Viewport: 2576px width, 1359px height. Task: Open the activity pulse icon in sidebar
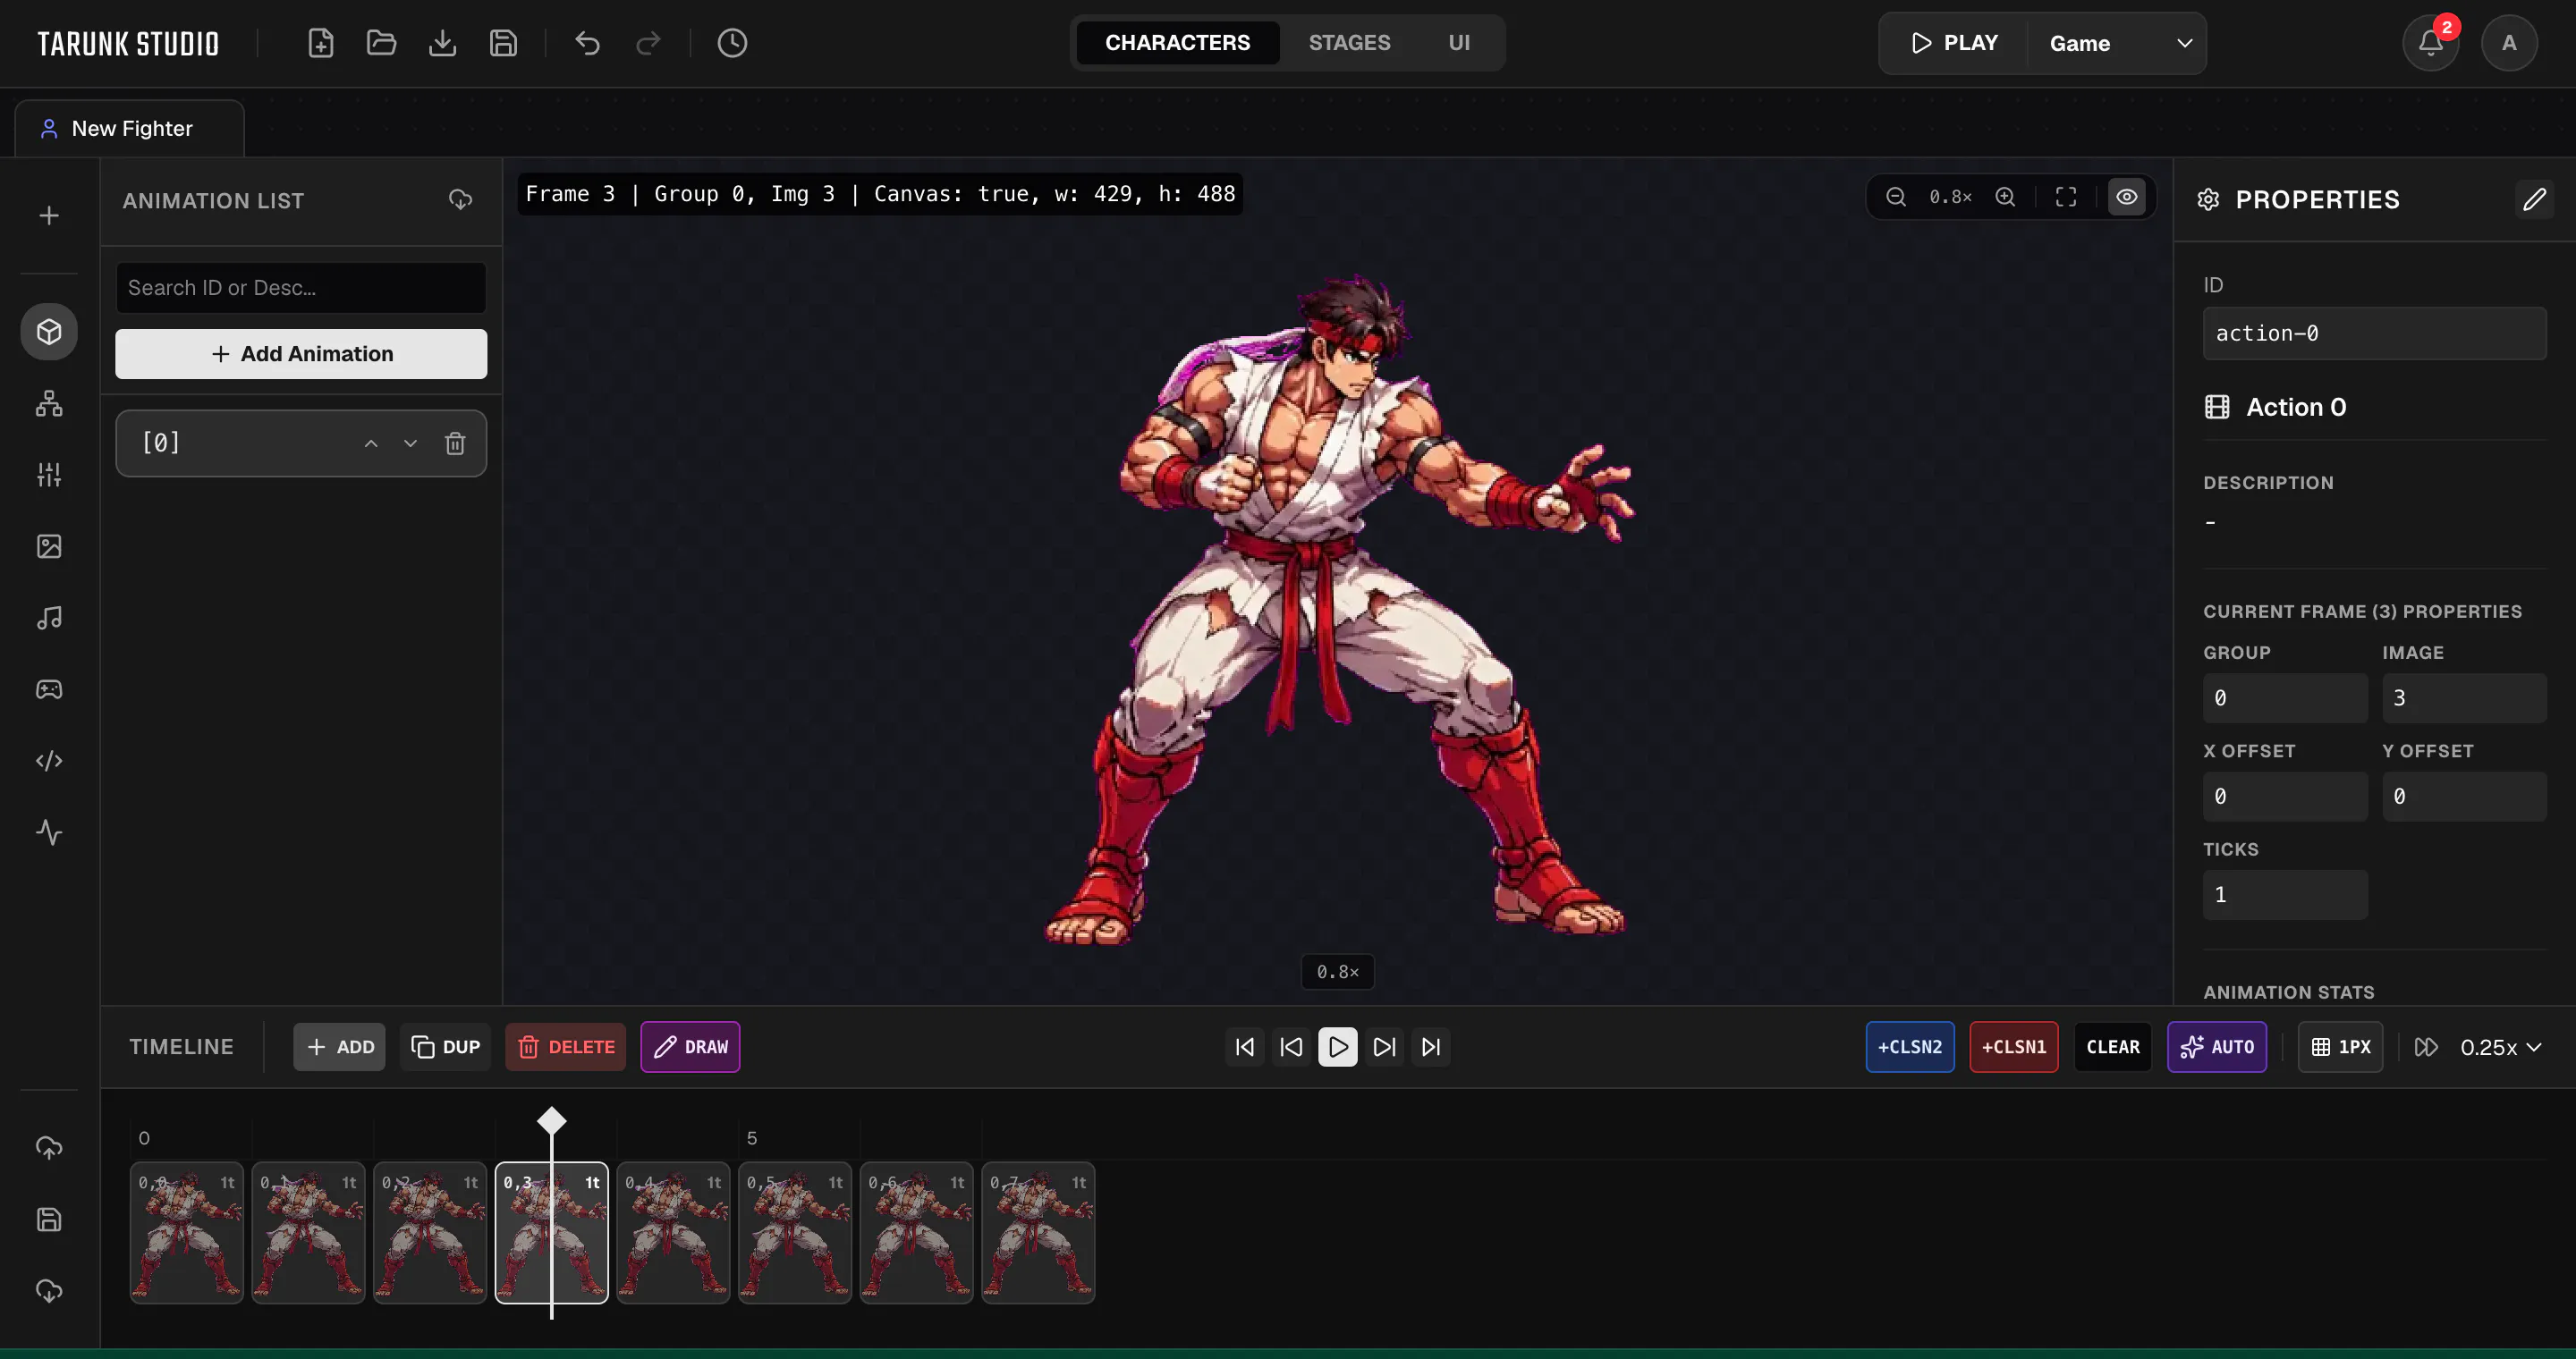[x=49, y=832]
